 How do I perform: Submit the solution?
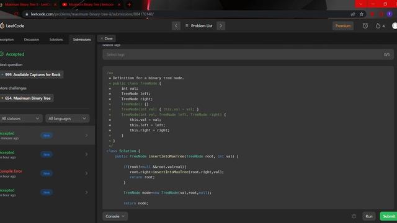[x=389, y=216]
